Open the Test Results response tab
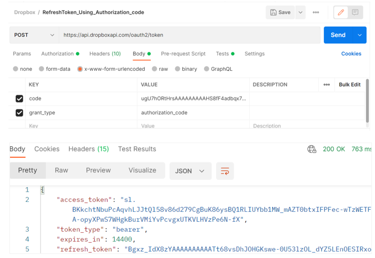The width and height of the screenshot is (375, 258). [137, 149]
